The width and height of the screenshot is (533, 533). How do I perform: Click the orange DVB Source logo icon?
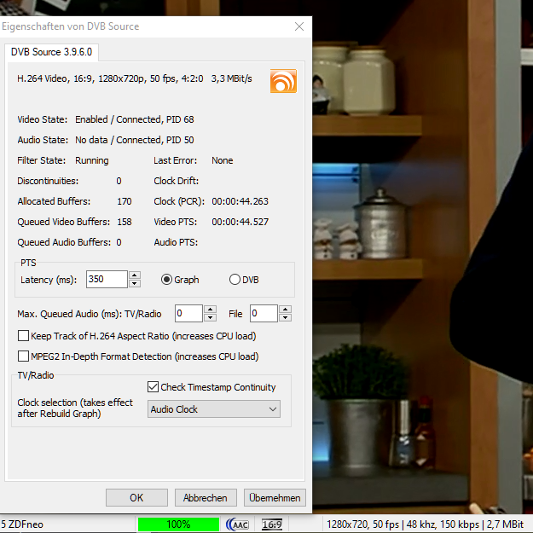coord(283,81)
